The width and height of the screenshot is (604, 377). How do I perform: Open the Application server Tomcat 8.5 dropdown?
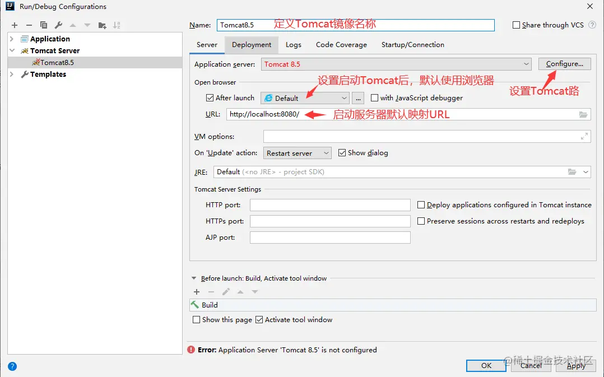(396, 64)
